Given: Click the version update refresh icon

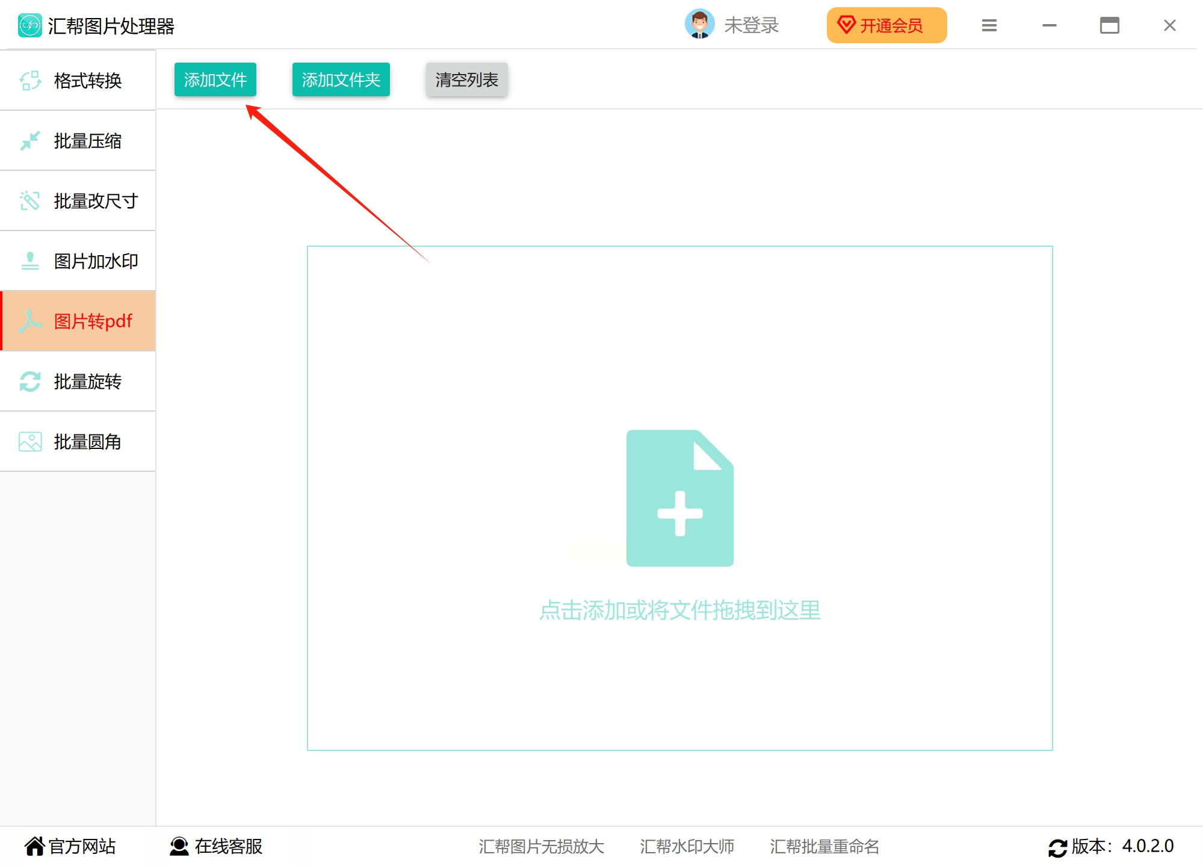Looking at the screenshot, I should coord(1057,847).
